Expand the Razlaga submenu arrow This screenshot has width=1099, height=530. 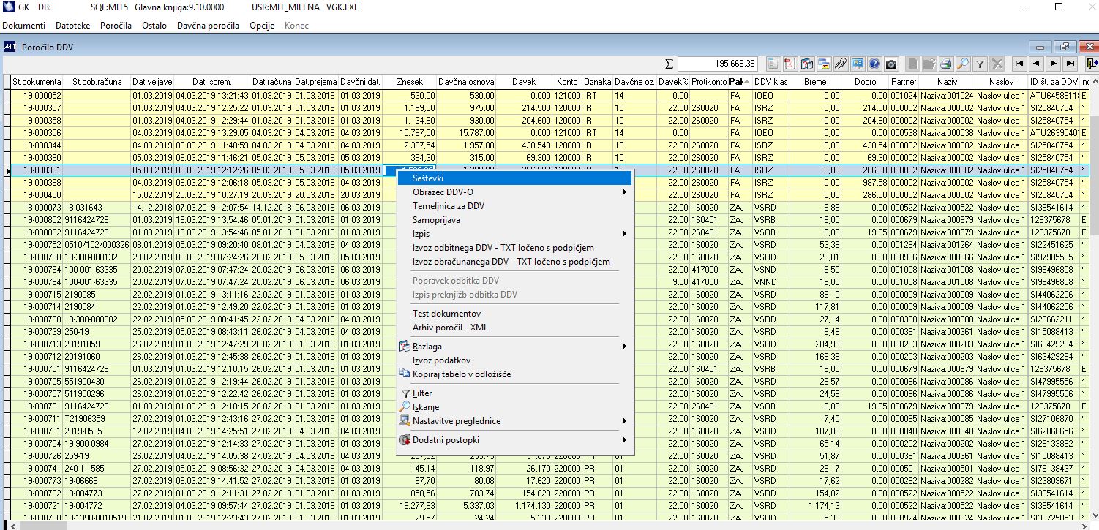point(625,346)
